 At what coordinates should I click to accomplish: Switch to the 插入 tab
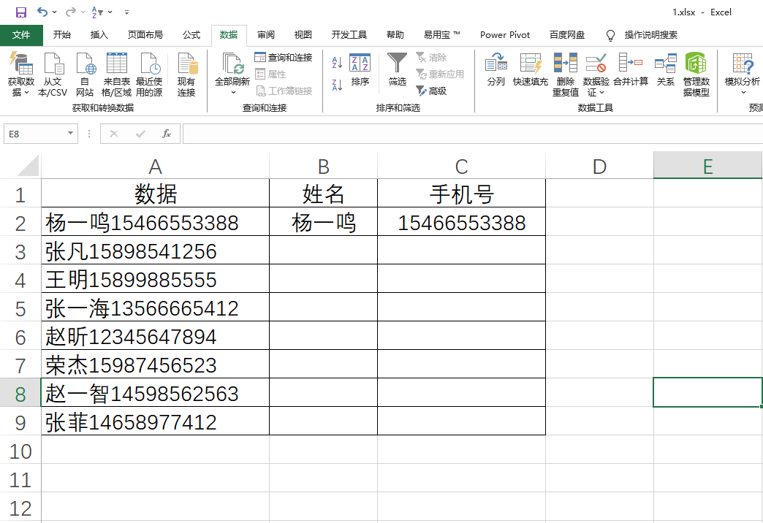[x=99, y=35]
